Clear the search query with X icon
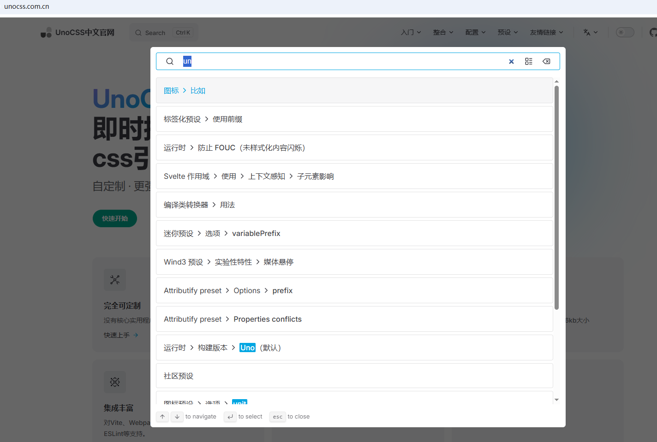Screen dimensions: 657x442 [511, 61]
